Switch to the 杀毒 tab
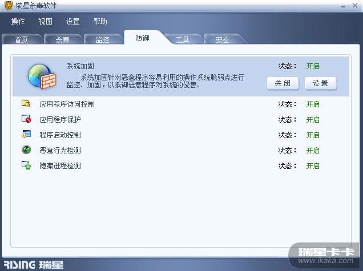Screen dimensions: 363x271 (62, 39)
